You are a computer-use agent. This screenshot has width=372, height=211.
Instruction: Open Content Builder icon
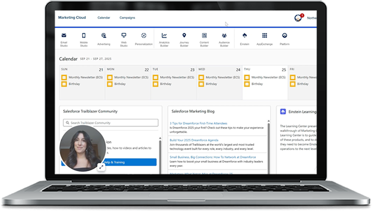point(204,36)
